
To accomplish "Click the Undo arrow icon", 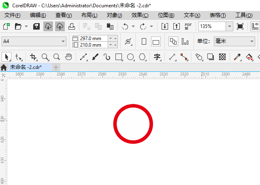I will click(125, 26).
